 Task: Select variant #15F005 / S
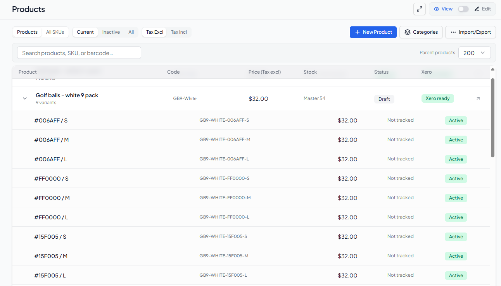[50, 237]
